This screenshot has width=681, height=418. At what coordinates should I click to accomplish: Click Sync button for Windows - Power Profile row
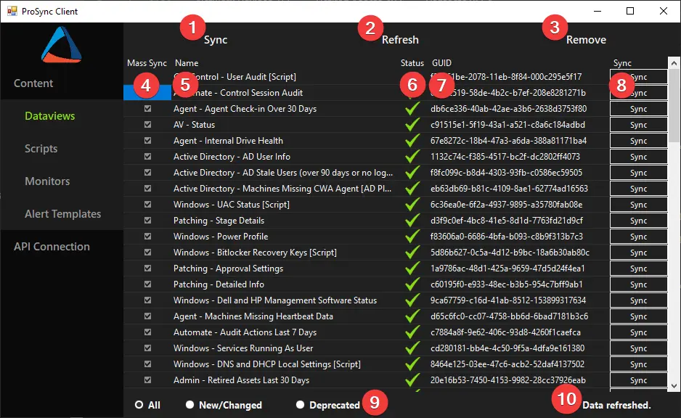click(x=638, y=237)
